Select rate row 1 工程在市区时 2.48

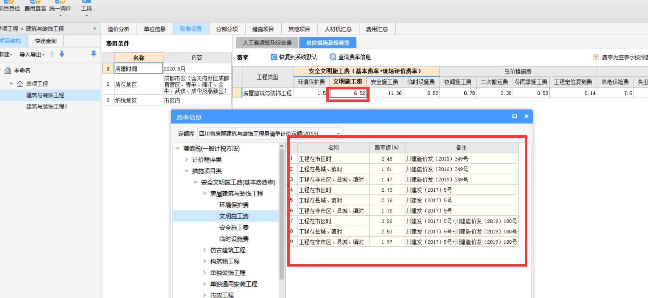pos(404,159)
